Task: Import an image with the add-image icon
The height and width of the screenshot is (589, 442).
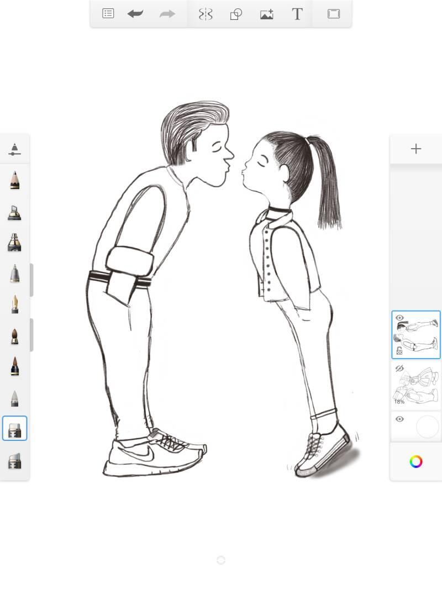Action: tap(267, 14)
